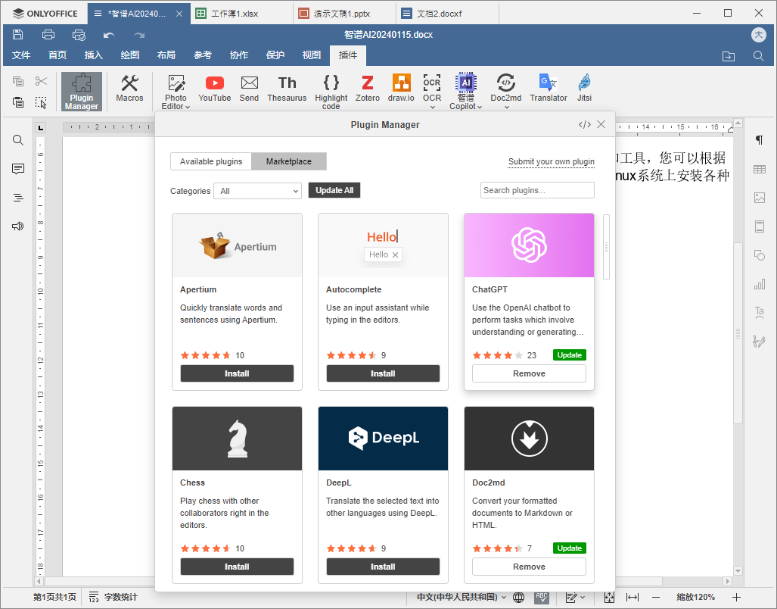Install the Chess plugin
777x609 pixels.
237,567
